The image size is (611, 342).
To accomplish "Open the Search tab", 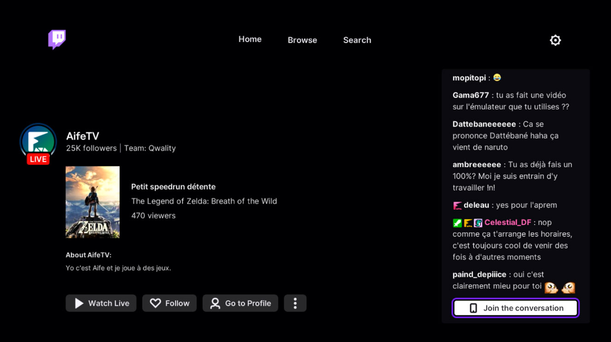I will click(x=357, y=40).
